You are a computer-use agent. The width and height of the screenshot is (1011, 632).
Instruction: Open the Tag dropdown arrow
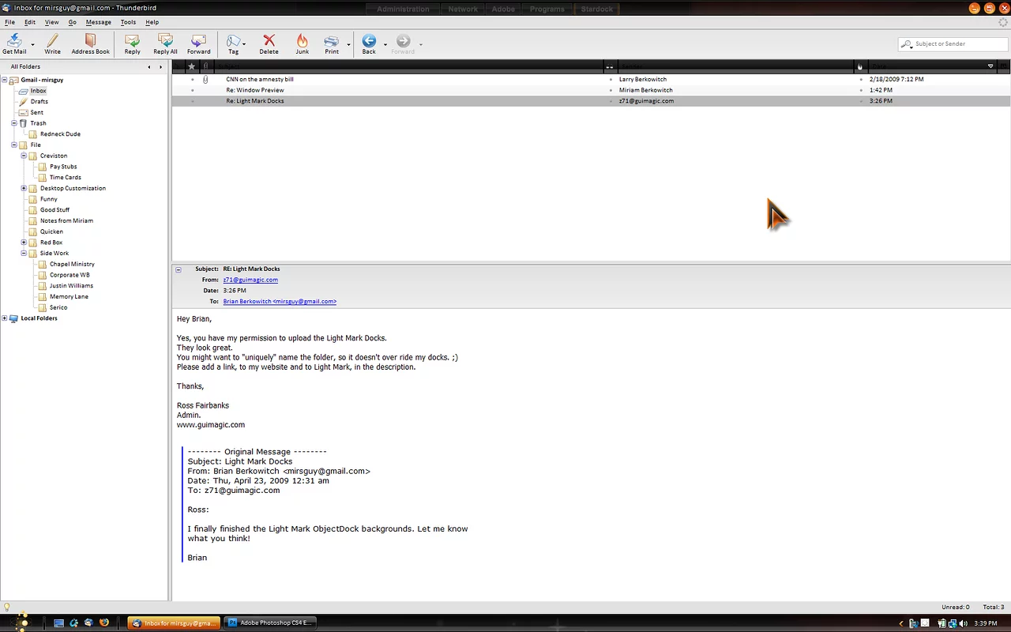(x=244, y=44)
